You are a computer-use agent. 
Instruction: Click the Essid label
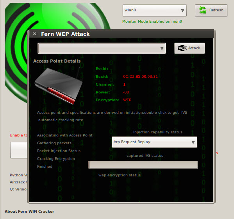(x=102, y=69)
